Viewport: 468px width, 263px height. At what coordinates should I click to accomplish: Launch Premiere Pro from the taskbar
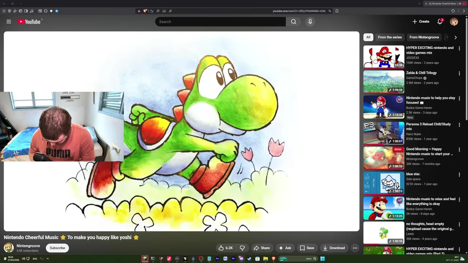233,259
